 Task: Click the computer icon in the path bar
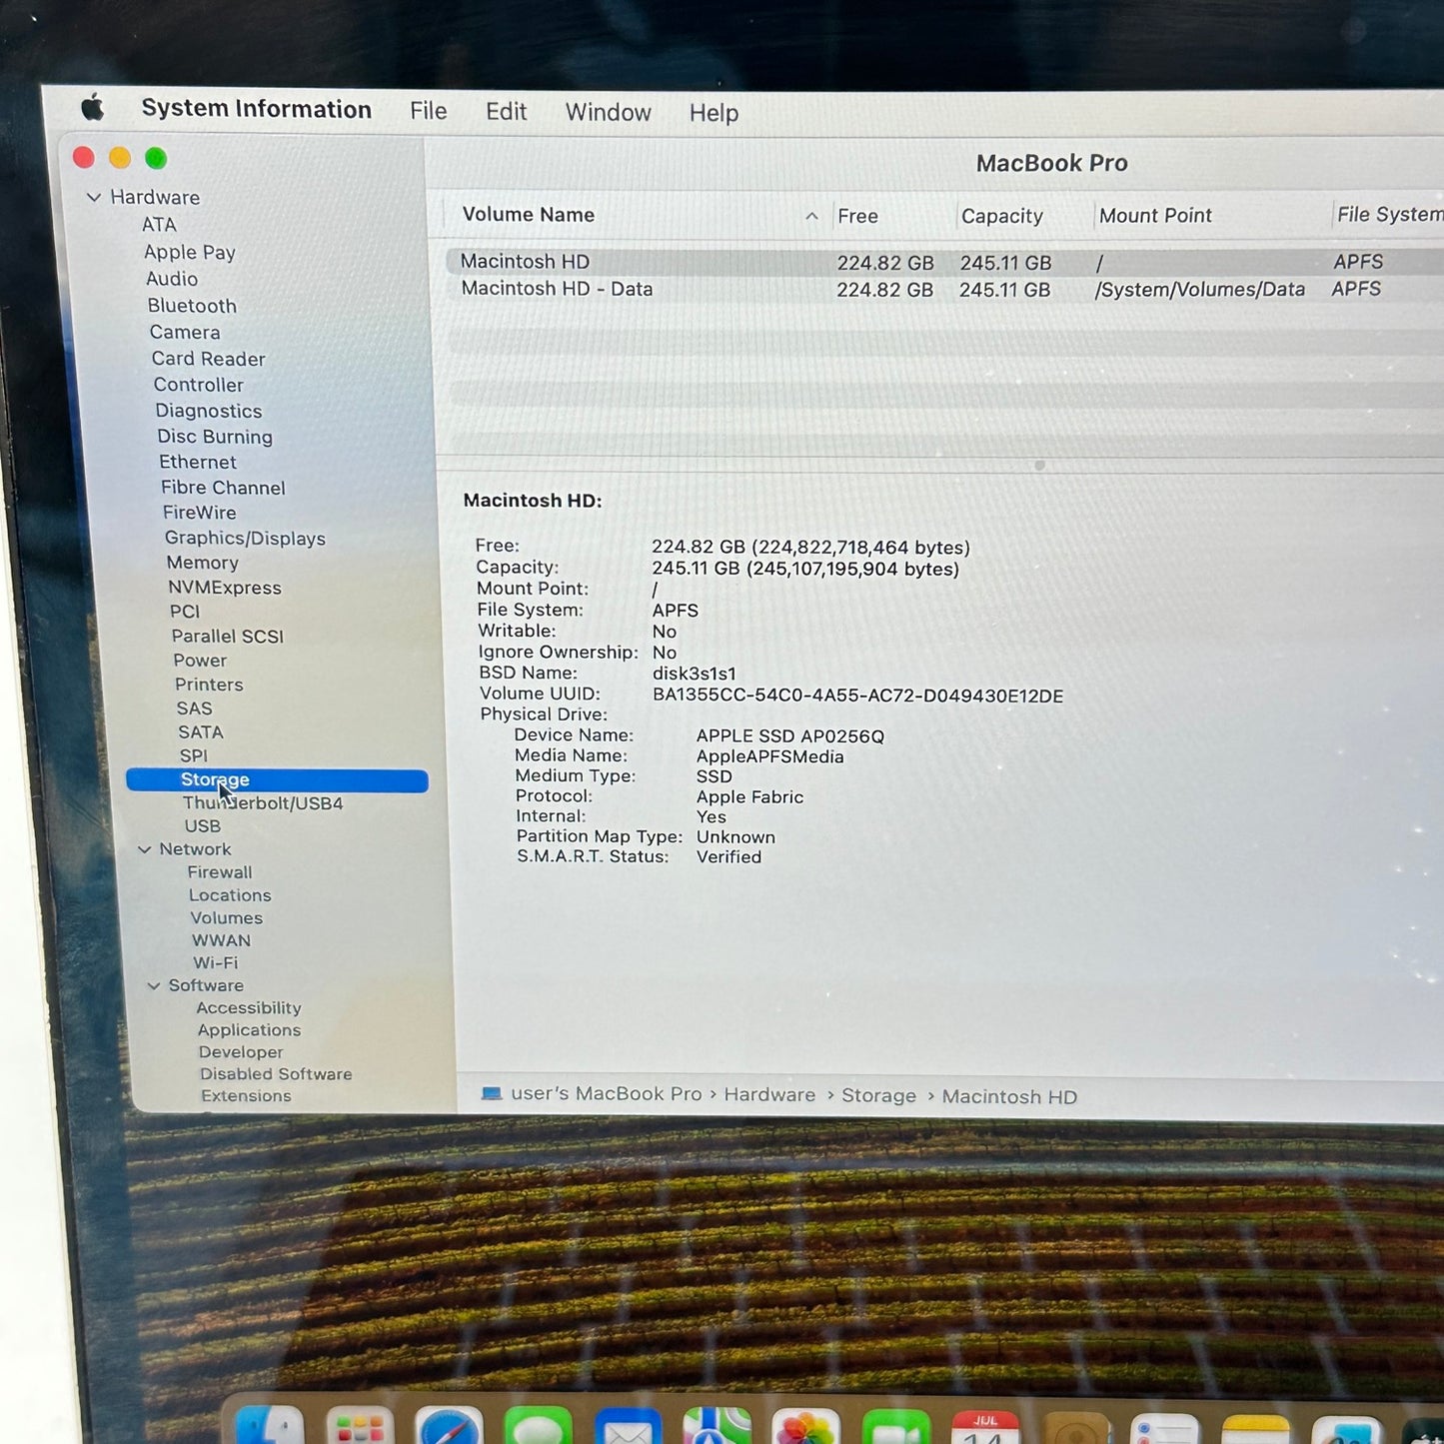click(x=492, y=1093)
